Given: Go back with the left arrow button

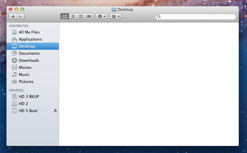Looking at the screenshot, I should point(13,16).
